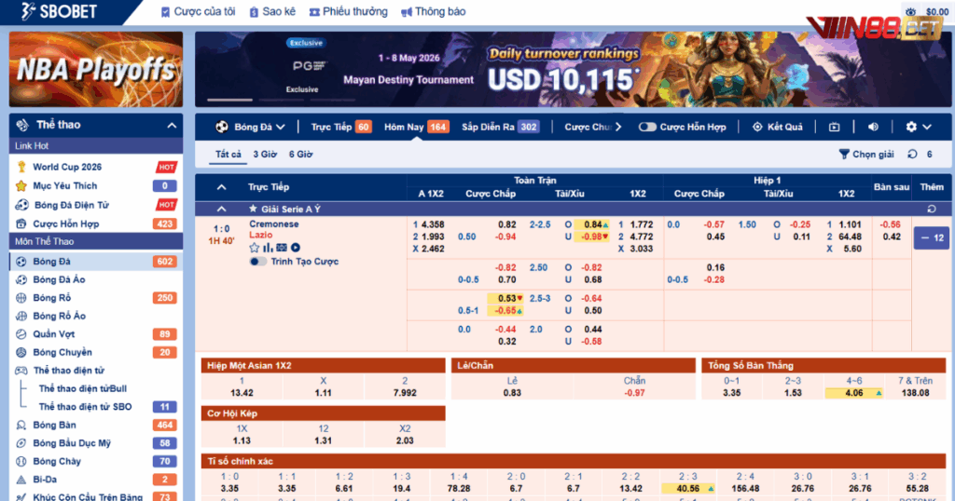Open Thông báo announcements
Image resolution: width=955 pixels, height=501 pixels.
pyautogui.click(x=434, y=11)
